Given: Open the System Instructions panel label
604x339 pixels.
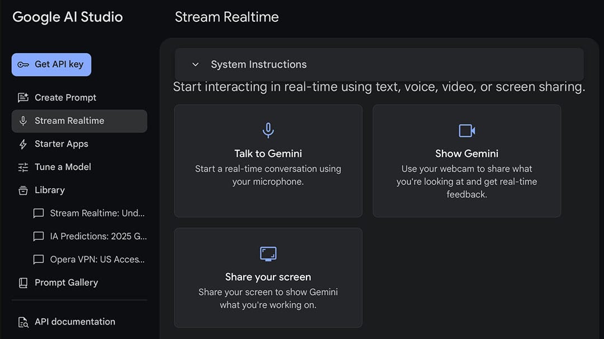Looking at the screenshot, I should click(x=258, y=64).
